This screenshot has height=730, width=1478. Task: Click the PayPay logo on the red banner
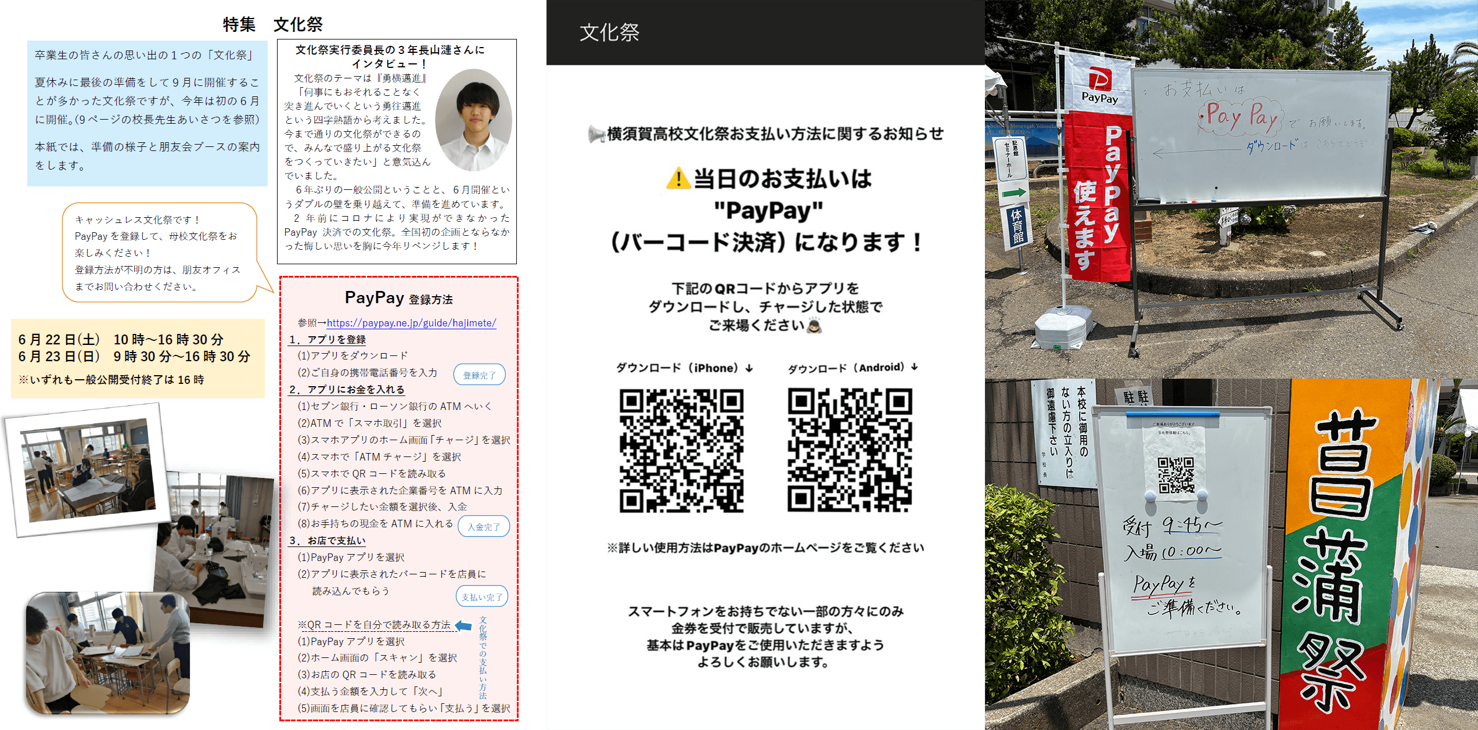(1099, 86)
